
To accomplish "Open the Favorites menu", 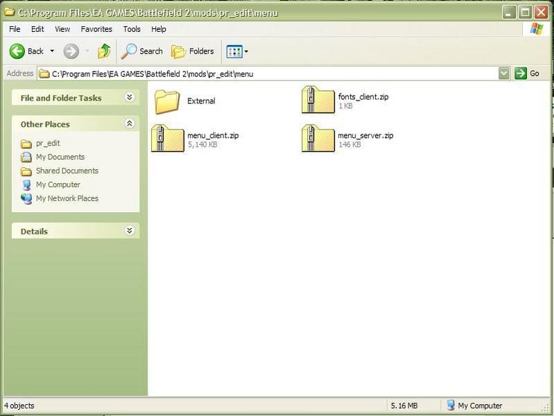I will point(96,29).
